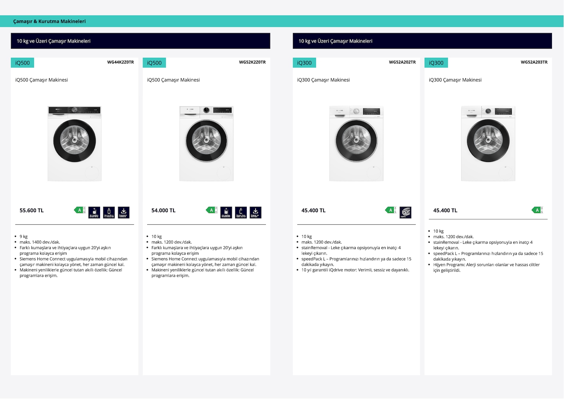
Task: Click the energy class A label for WG52K2Z0TR
Action: (211, 210)
